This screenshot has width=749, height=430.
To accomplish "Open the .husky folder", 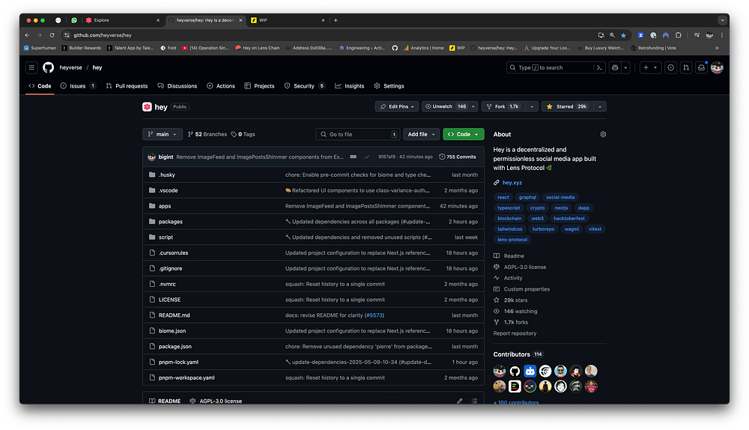I will click(167, 175).
